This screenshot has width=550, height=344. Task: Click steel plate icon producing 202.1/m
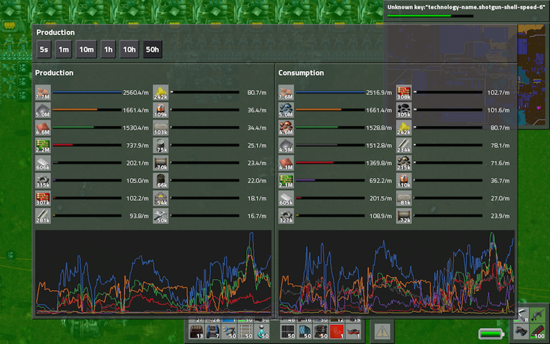(x=43, y=163)
